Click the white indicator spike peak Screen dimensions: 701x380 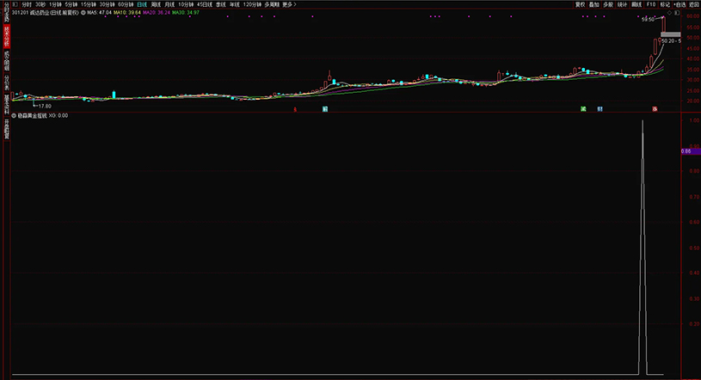click(643, 123)
